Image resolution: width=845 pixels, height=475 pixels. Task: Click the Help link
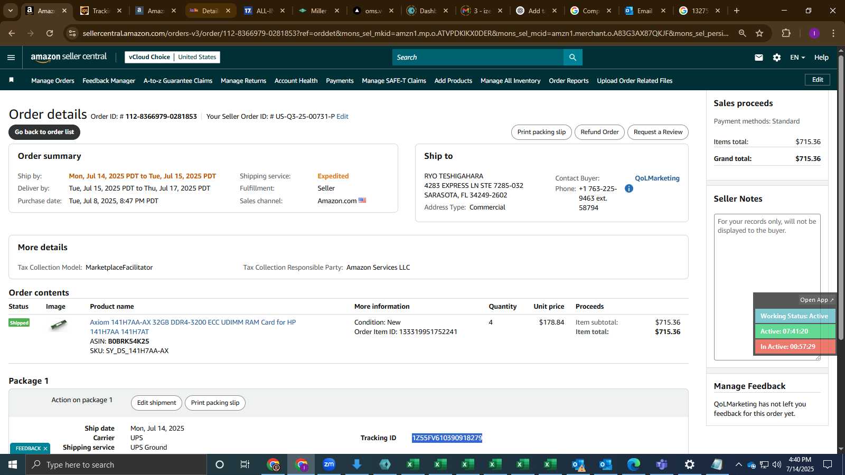click(821, 58)
